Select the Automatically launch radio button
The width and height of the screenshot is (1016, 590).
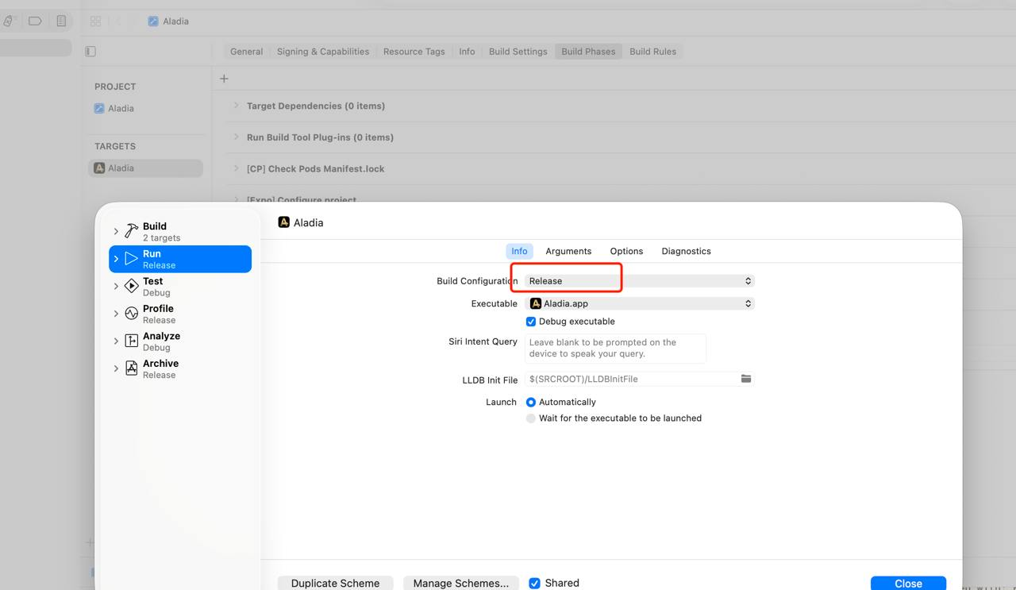531,403
